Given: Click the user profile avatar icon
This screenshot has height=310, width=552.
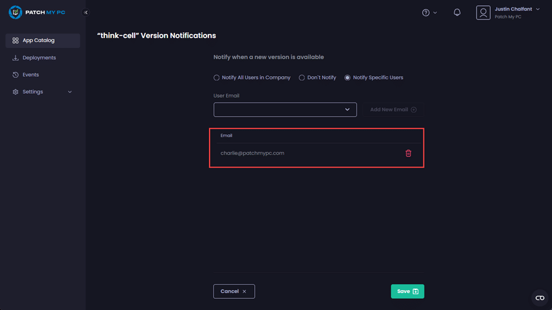Looking at the screenshot, I should (483, 12).
